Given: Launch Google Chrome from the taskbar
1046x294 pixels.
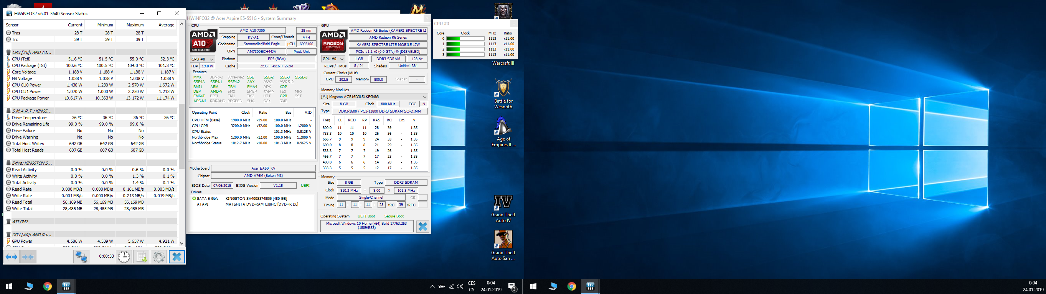Looking at the screenshot, I should (x=48, y=287).
